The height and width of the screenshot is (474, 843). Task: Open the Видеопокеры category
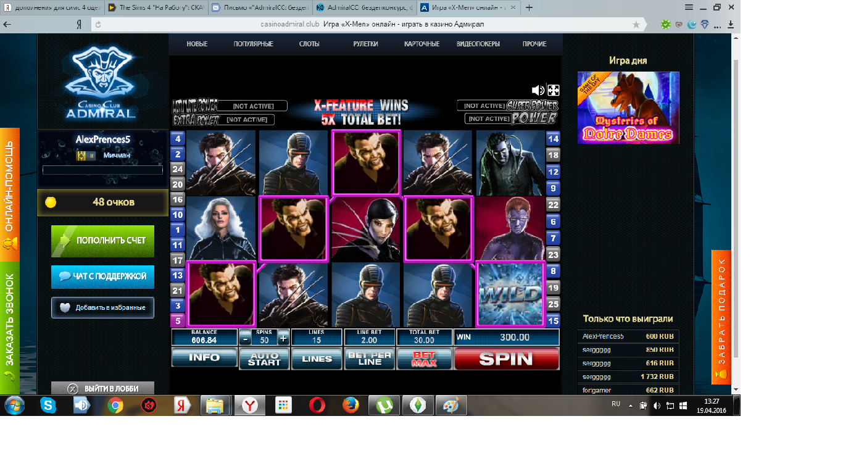(478, 44)
